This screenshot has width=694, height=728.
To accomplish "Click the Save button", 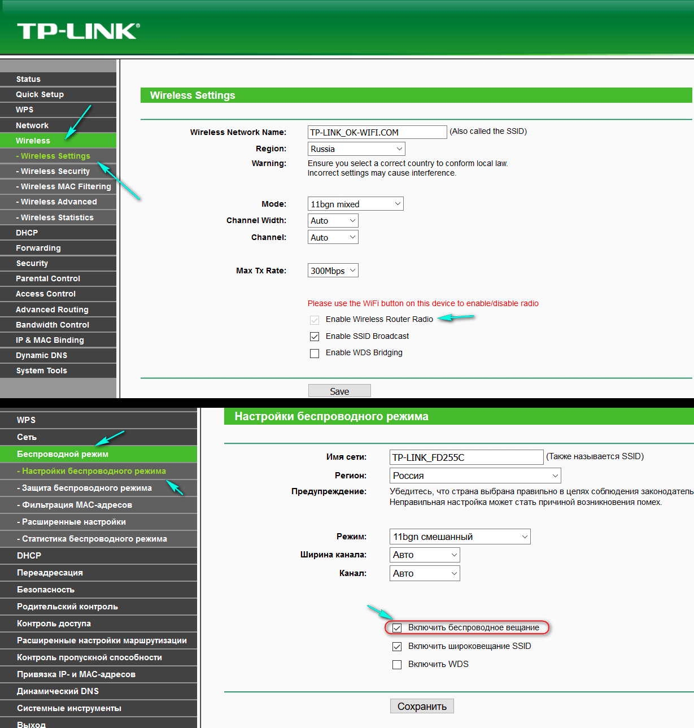I will 339,391.
